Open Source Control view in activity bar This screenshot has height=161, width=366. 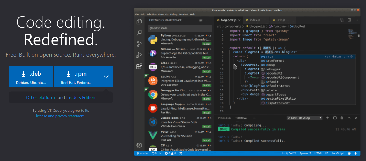(139, 44)
